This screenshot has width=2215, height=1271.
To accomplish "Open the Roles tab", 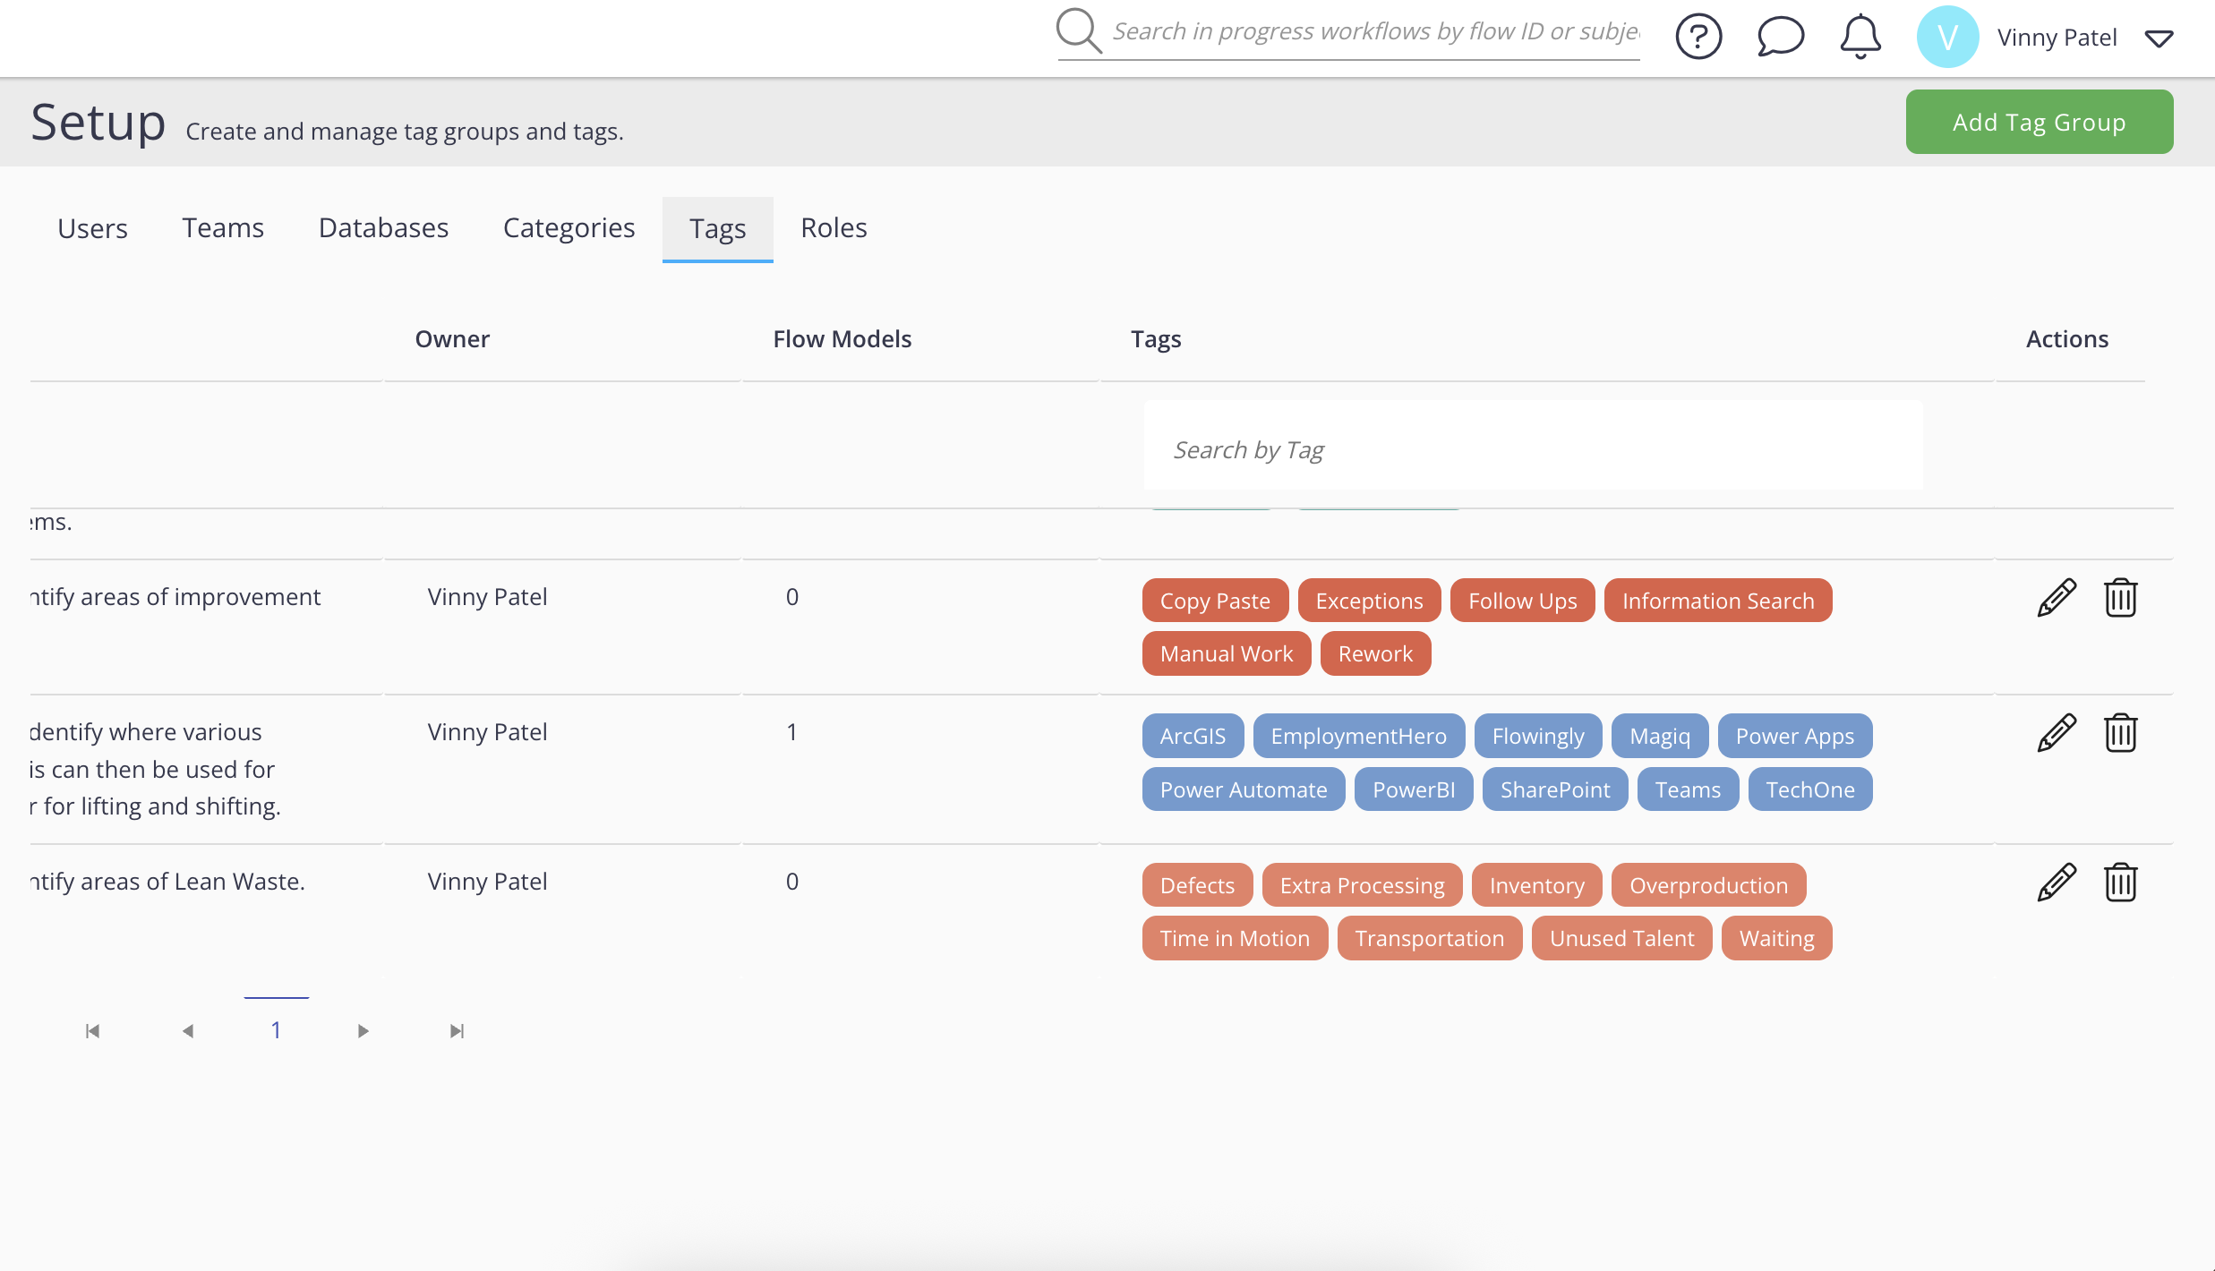I will 834,228.
